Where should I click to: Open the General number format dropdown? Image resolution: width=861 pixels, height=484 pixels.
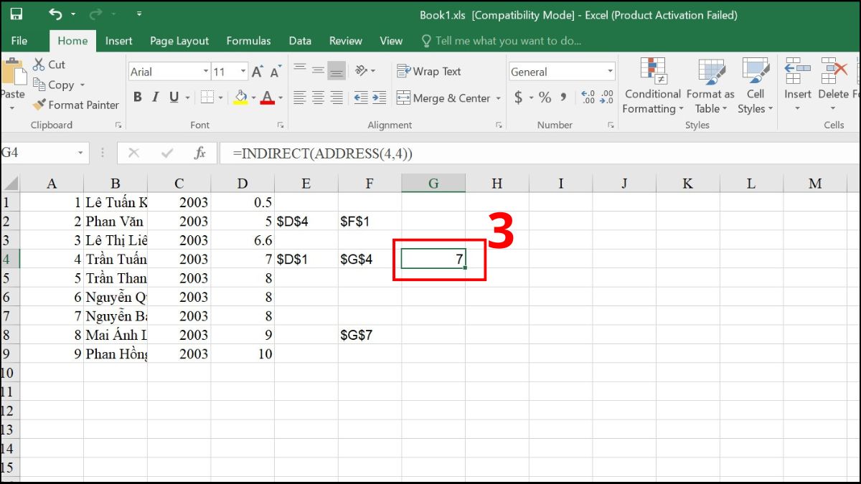click(x=610, y=71)
